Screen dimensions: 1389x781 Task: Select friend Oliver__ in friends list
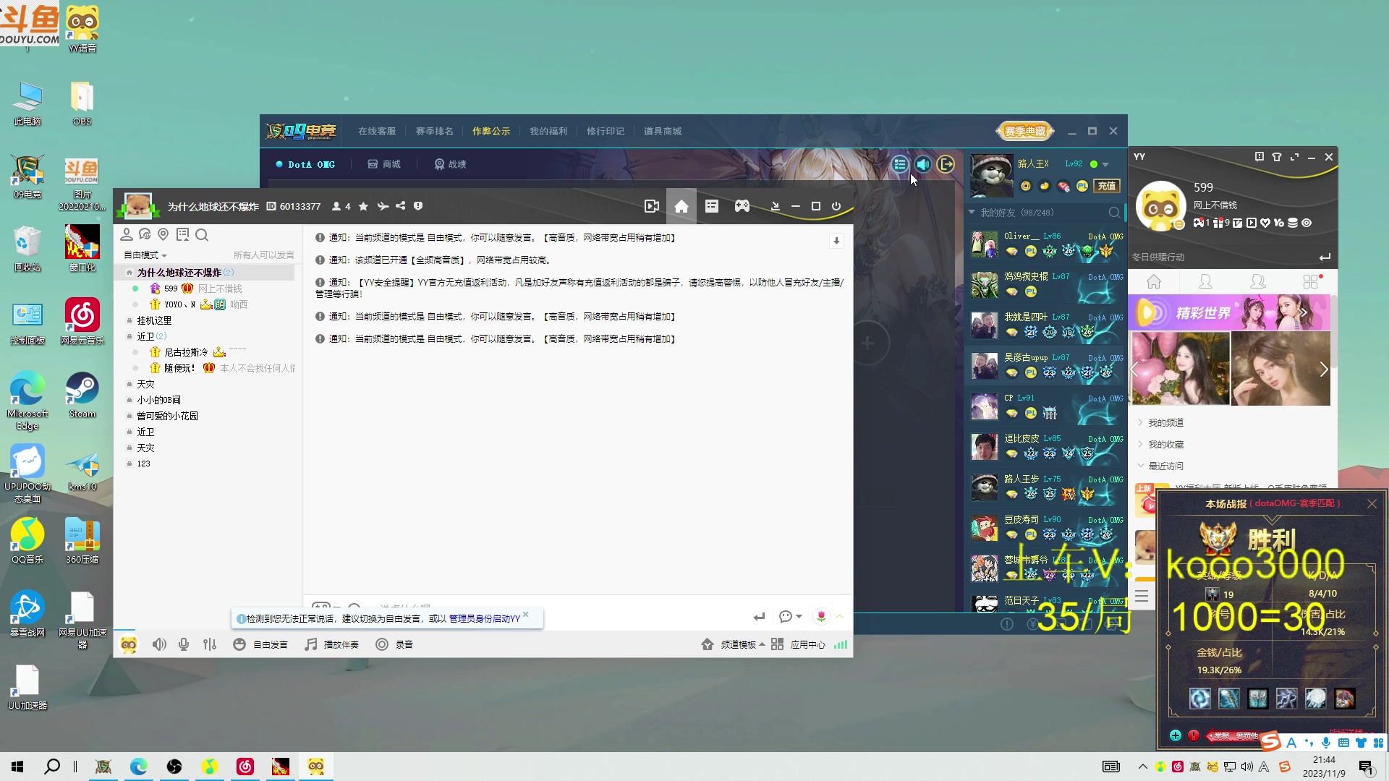(1046, 244)
